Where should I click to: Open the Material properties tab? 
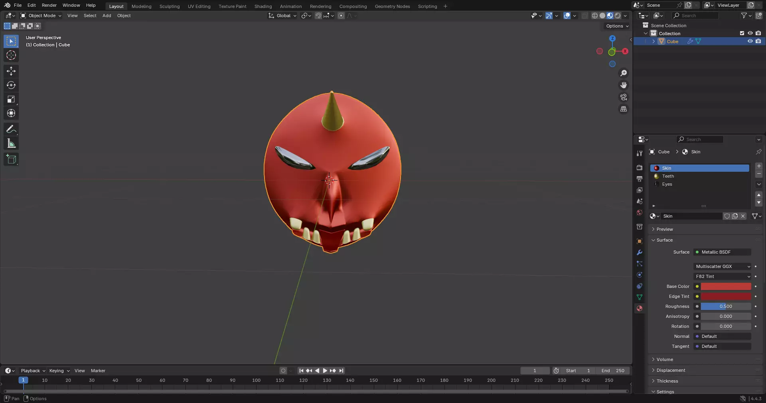[640, 308]
